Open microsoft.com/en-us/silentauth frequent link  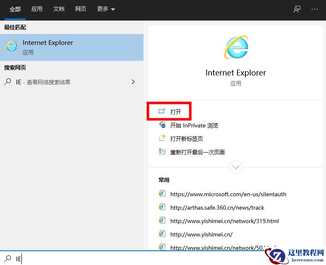[x=228, y=194]
